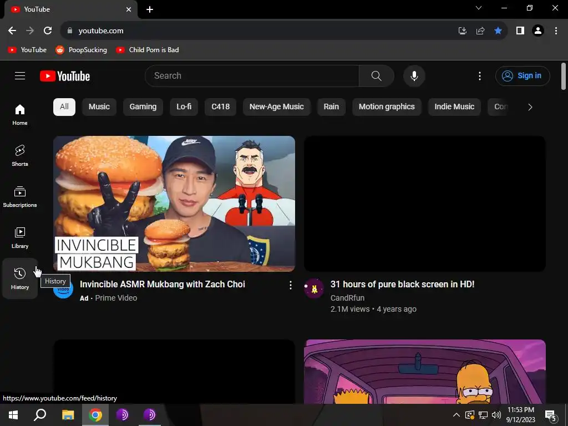Click CandRfun channel name
The image size is (568, 426).
pyautogui.click(x=347, y=298)
